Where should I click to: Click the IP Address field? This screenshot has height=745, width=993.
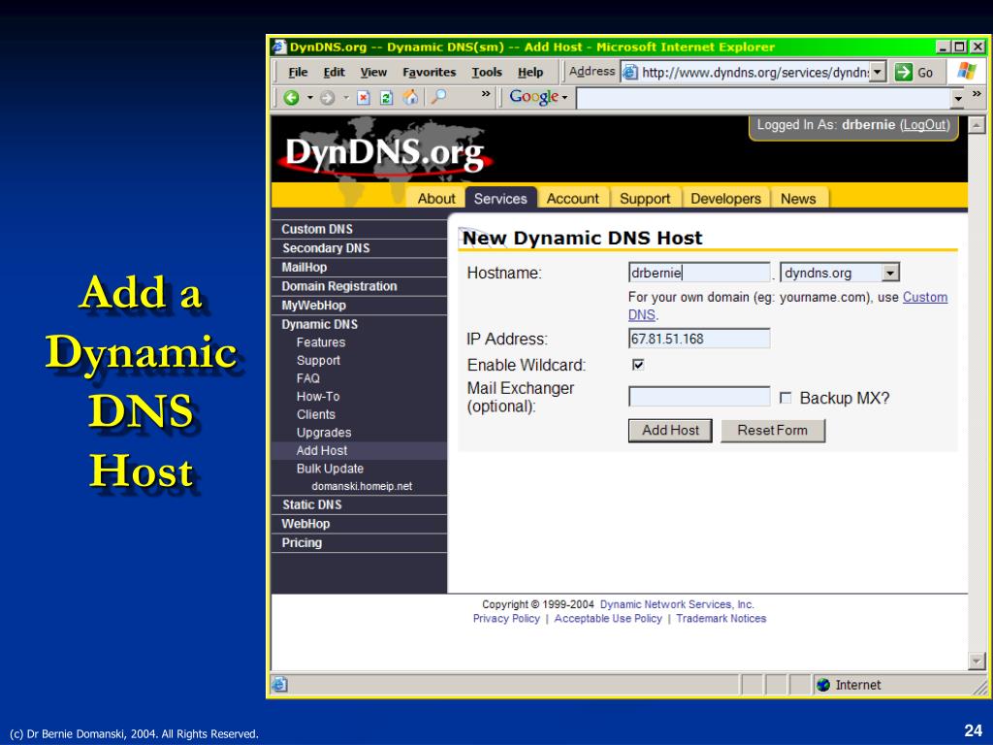click(699, 339)
